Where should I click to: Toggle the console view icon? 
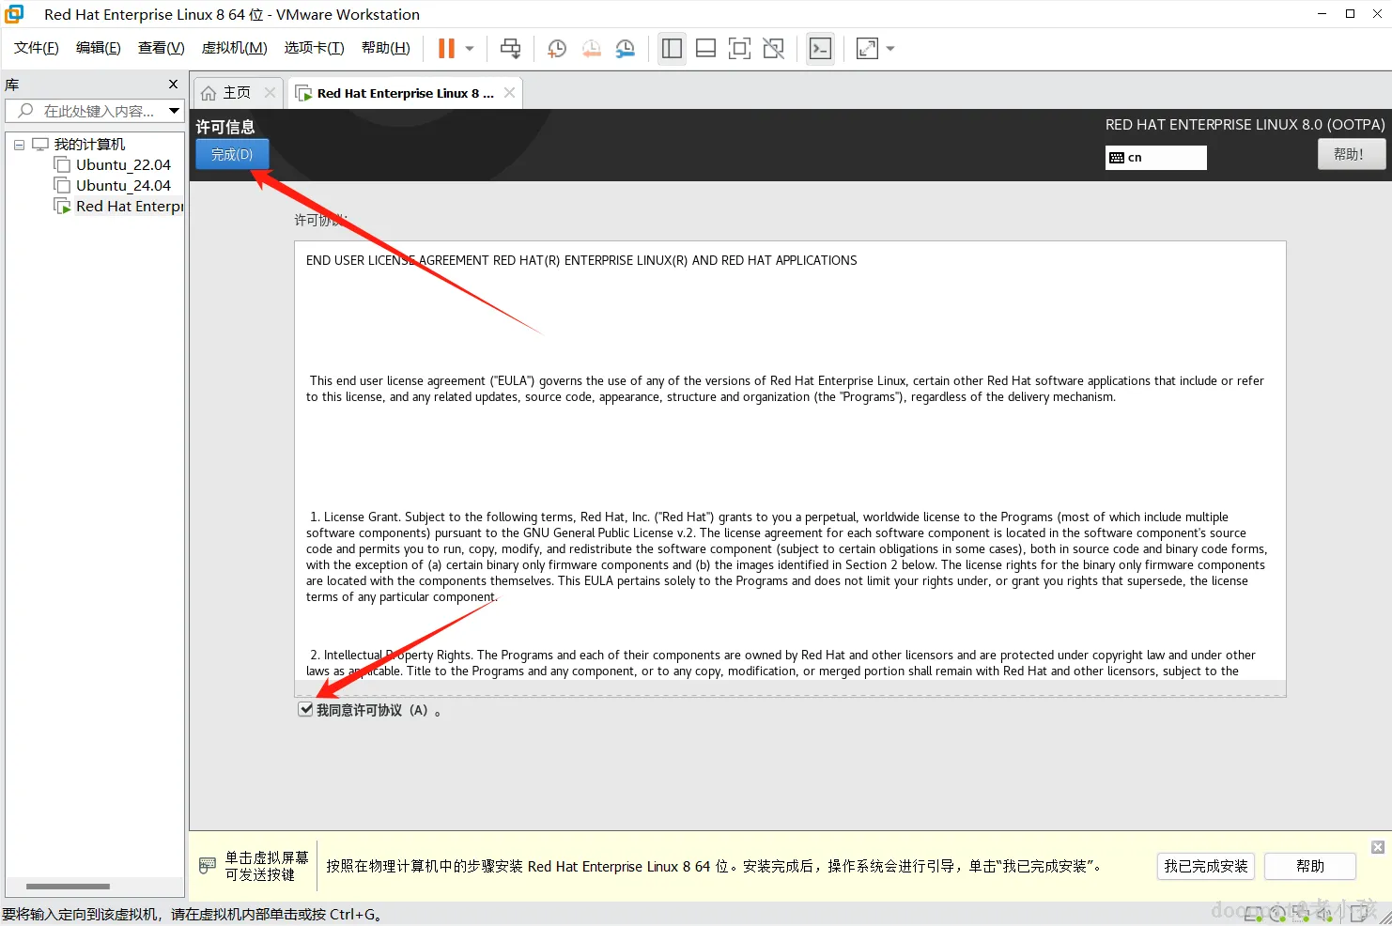(820, 49)
